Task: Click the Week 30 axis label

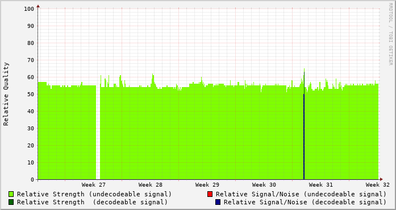Action: click(264, 185)
